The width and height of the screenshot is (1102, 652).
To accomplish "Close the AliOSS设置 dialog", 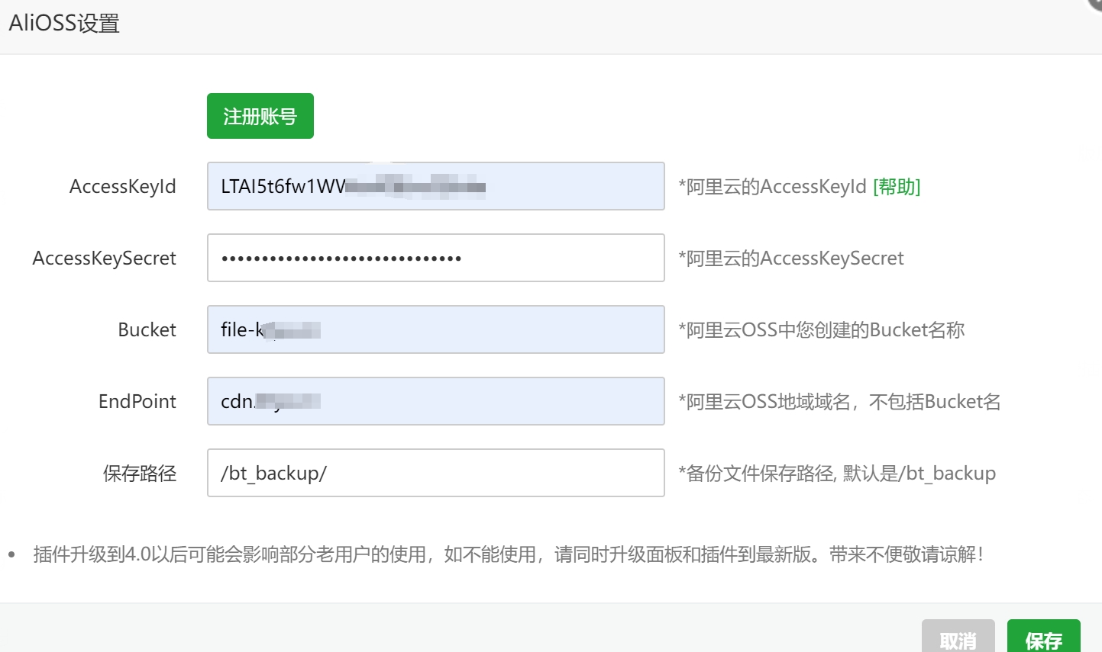I will [1095, 3].
